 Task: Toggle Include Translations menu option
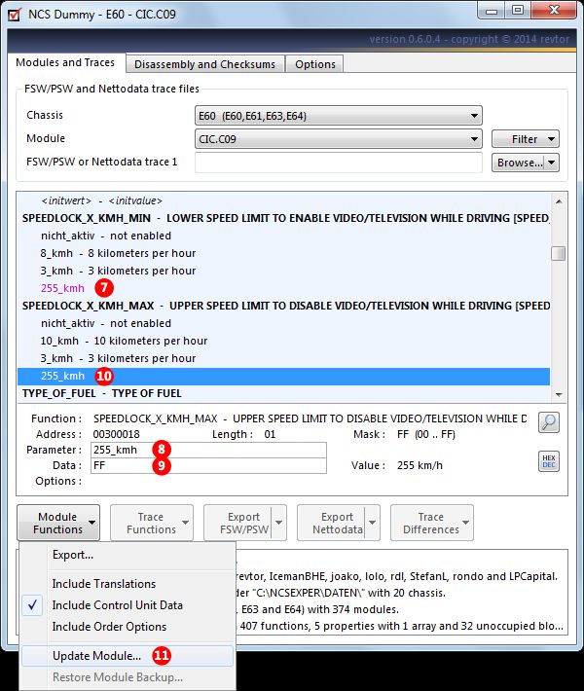128,584
